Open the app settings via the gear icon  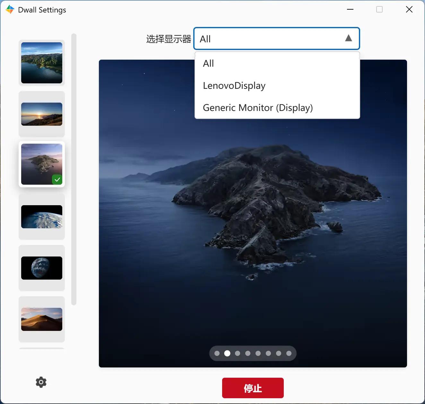40,382
